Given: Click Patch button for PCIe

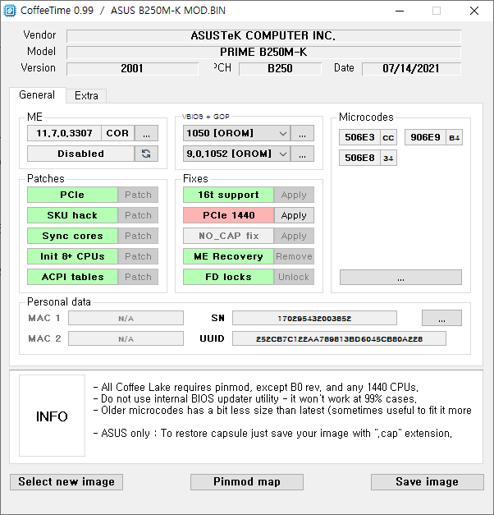Looking at the screenshot, I should tap(138, 195).
